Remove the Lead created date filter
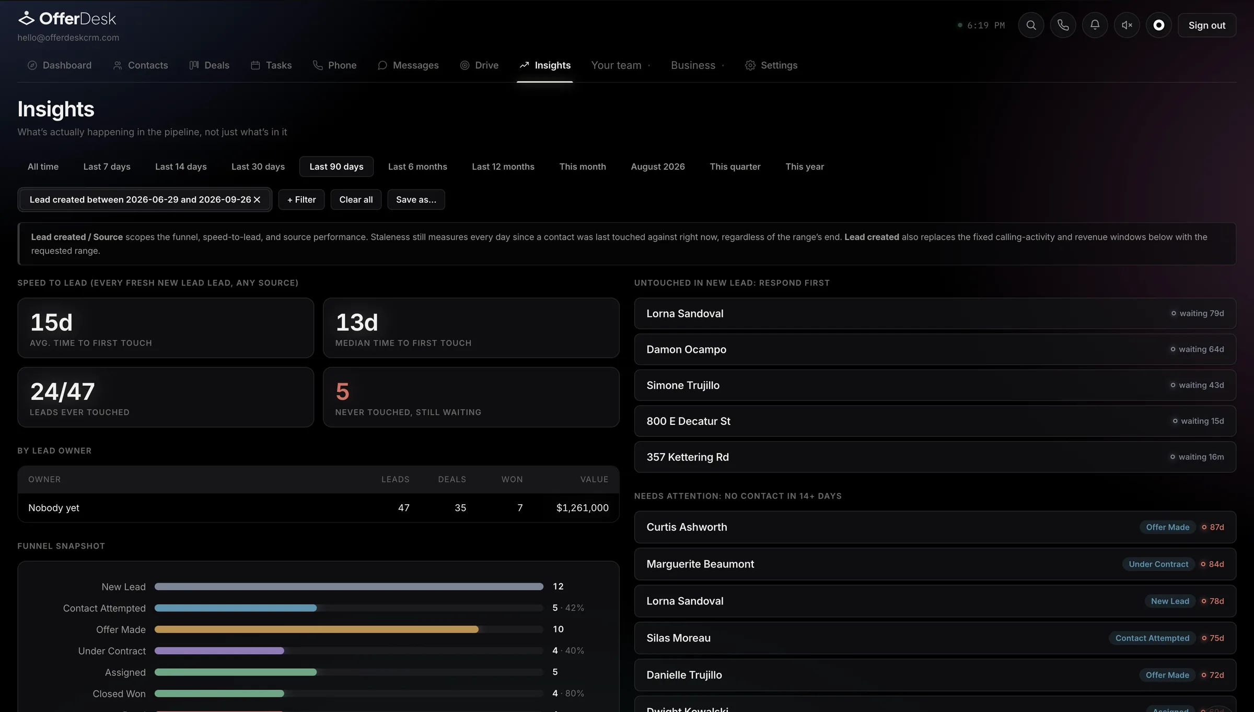 coord(257,199)
